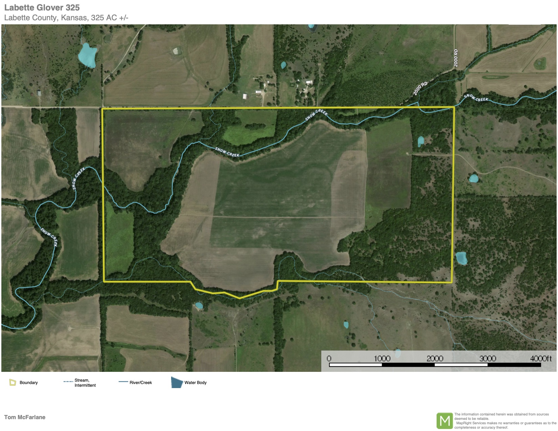The image size is (558, 431).
Task: Click the River/Creek legend label
Action: pos(141,383)
